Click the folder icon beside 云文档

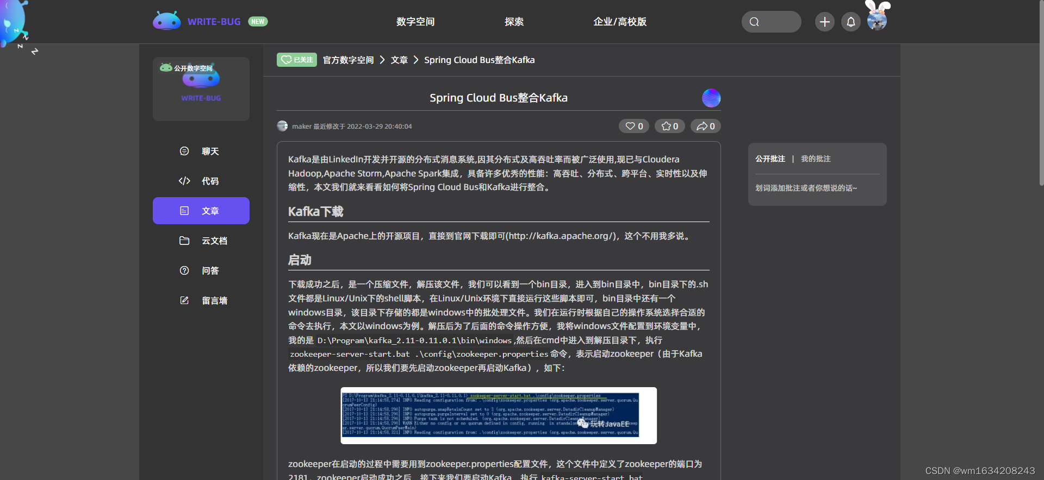[184, 241]
